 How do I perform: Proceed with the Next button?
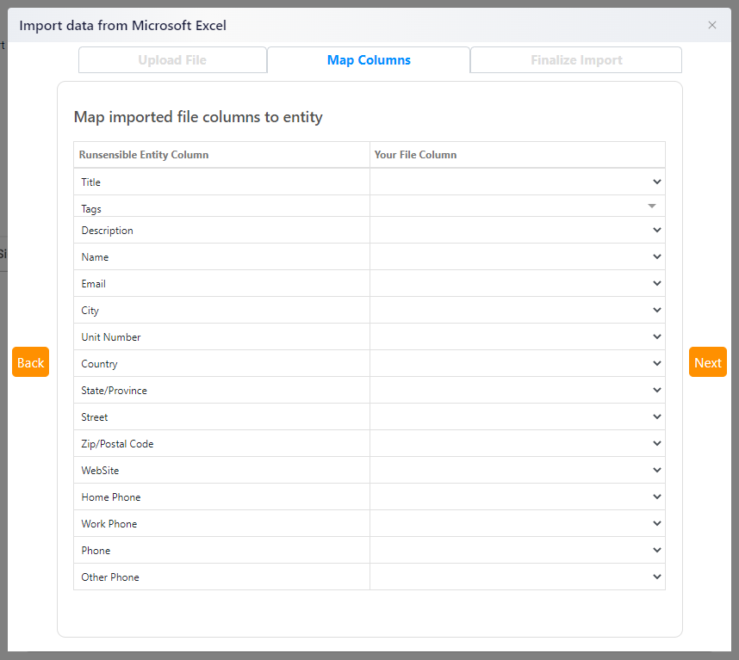[x=707, y=362]
